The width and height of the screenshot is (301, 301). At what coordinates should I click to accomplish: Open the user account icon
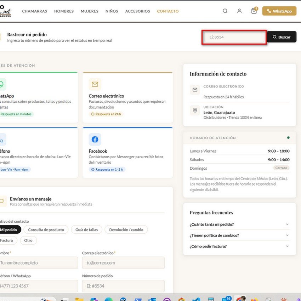tap(239, 11)
